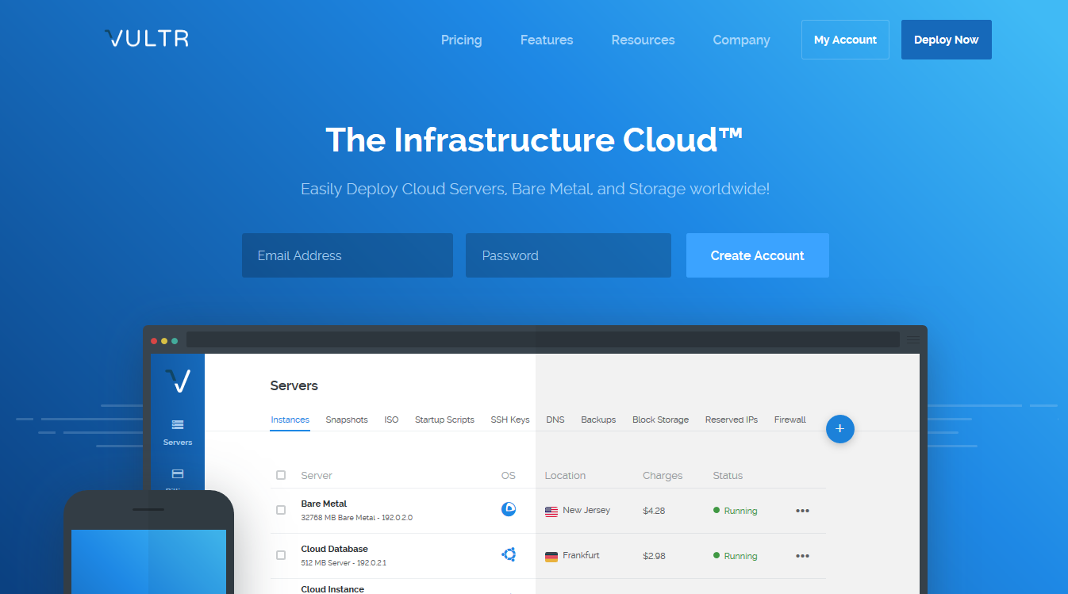The width and height of the screenshot is (1068, 594).
Task: Click the Server column header
Action: pos(317,475)
